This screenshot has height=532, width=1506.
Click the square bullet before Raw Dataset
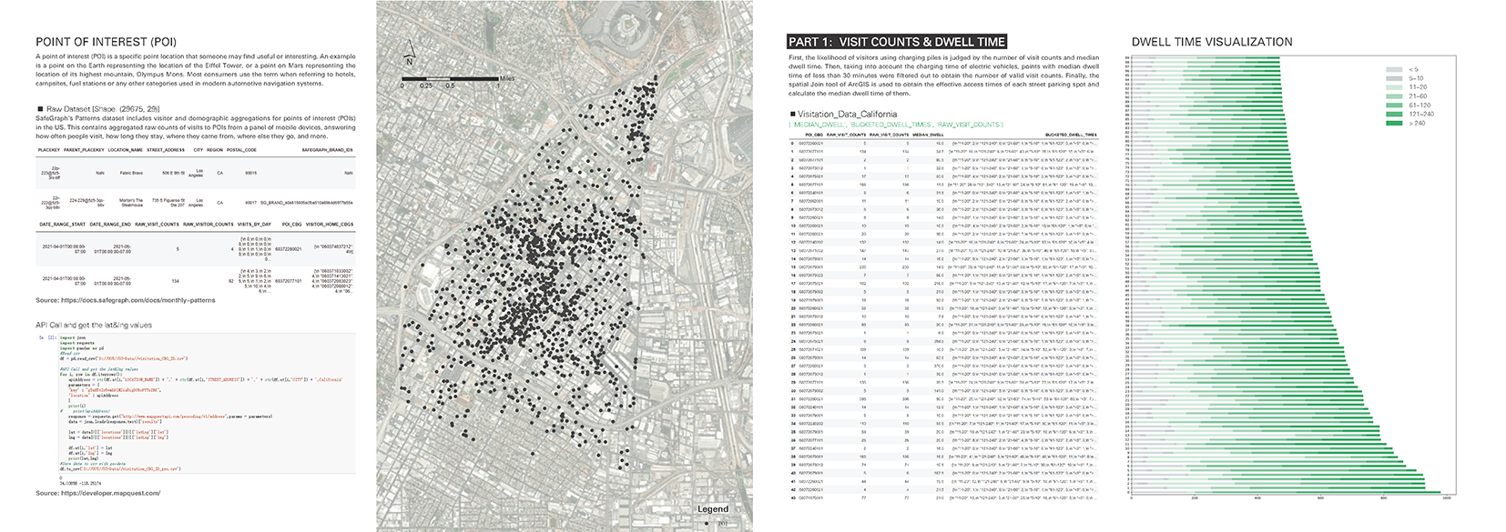coord(39,109)
